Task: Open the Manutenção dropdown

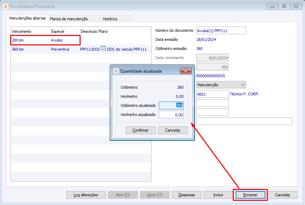Action: click(x=221, y=85)
